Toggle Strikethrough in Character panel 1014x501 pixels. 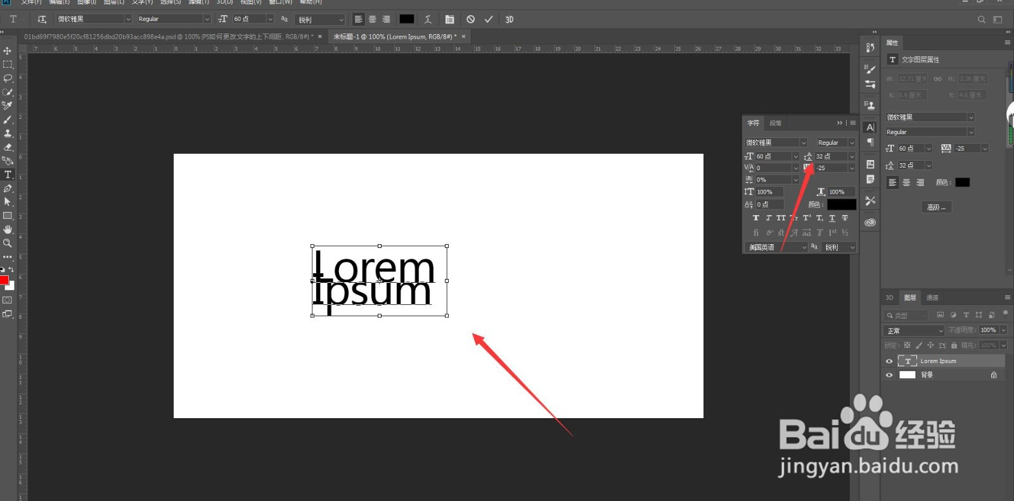pyautogui.click(x=845, y=218)
